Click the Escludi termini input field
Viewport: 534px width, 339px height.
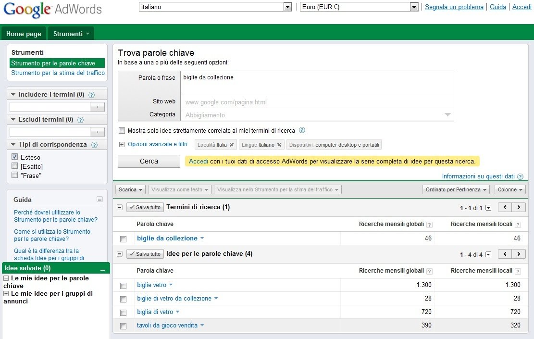pos(50,132)
